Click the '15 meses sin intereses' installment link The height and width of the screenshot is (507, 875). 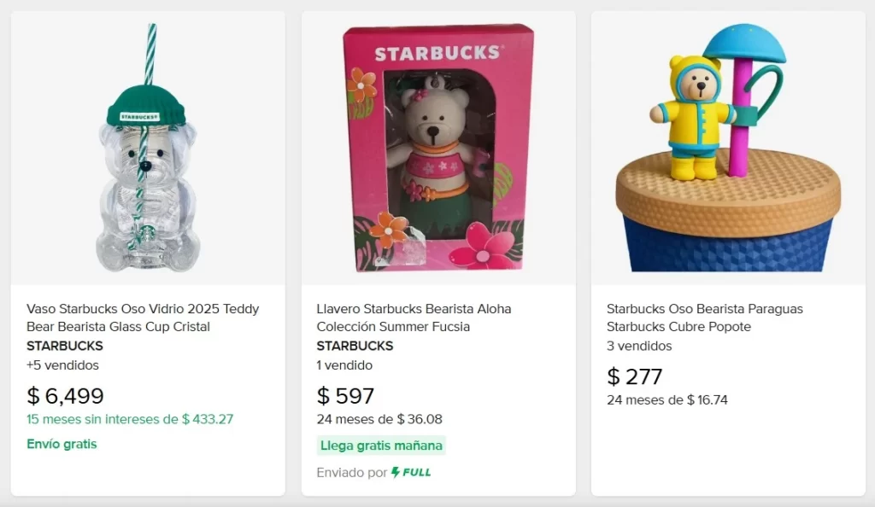(129, 418)
